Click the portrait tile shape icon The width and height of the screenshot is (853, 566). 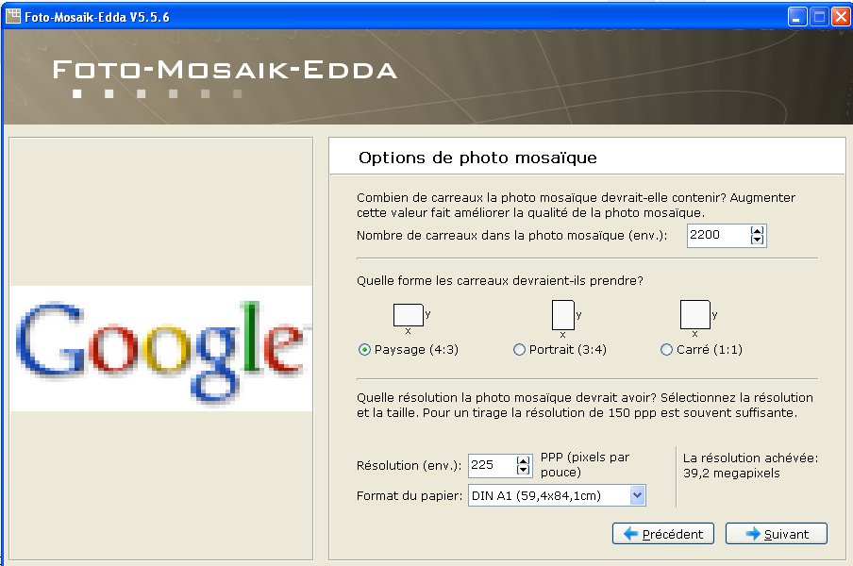click(x=563, y=315)
